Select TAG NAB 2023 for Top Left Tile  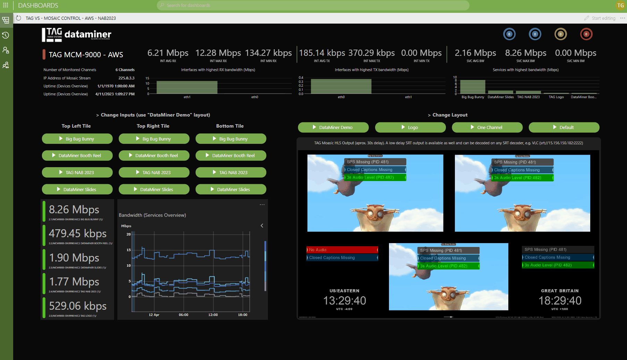click(77, 172)
